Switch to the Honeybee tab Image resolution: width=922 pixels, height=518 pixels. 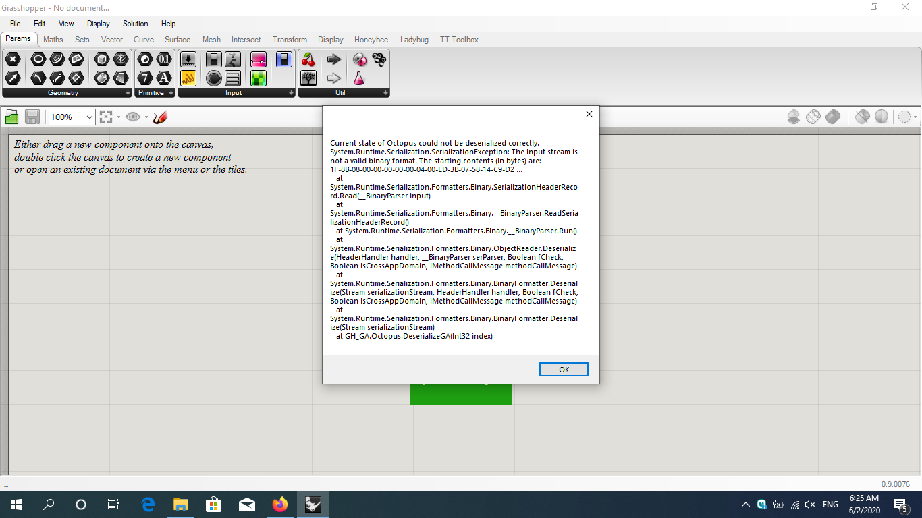click(x=371, y=40)
